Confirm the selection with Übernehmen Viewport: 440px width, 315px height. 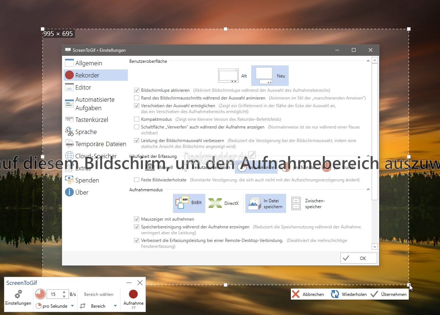389,294
